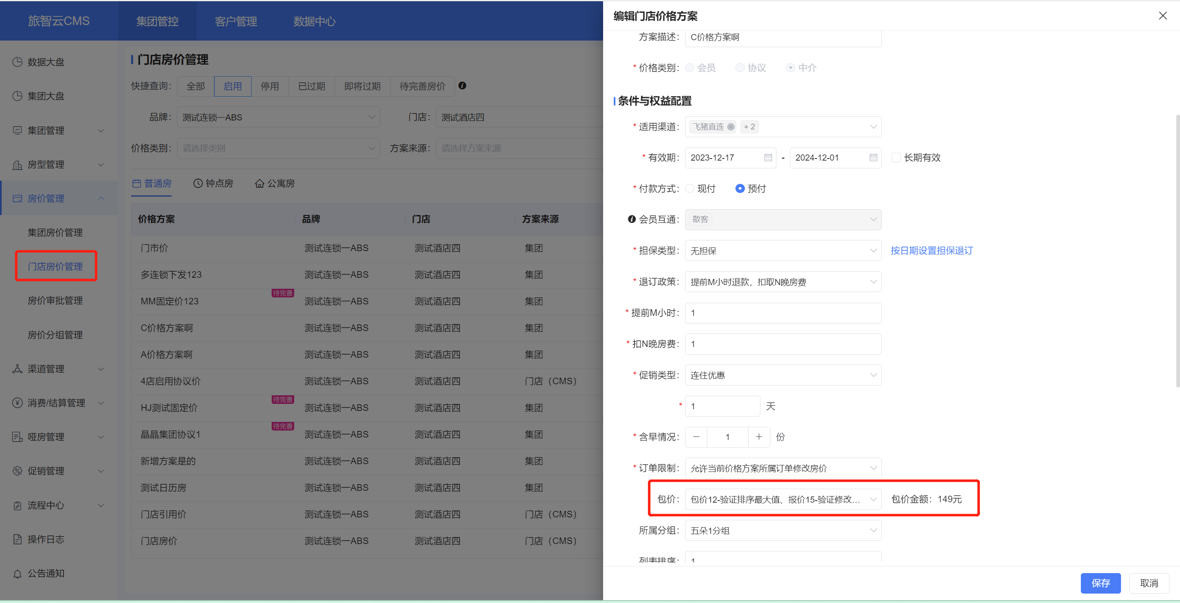1180x603 pixels.
Task: Open the 价格类别 filter dropdown
Action: (279, 148)
